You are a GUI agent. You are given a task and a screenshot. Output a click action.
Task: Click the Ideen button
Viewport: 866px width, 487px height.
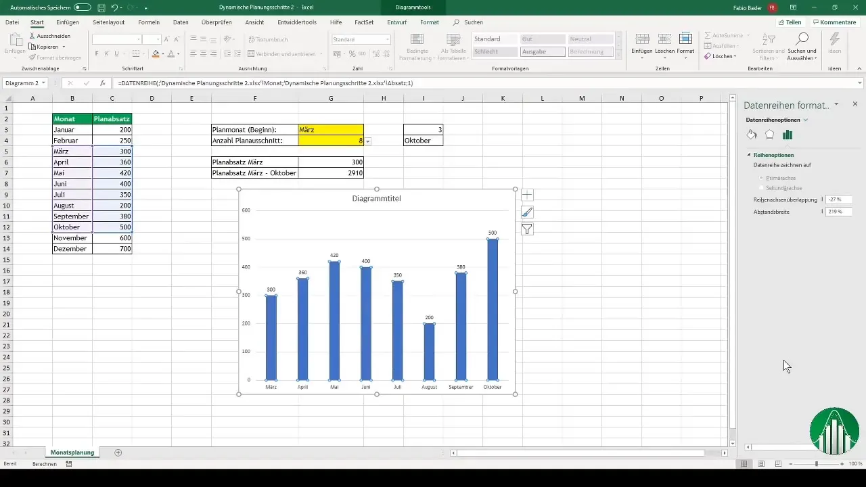tap(835, 45)
